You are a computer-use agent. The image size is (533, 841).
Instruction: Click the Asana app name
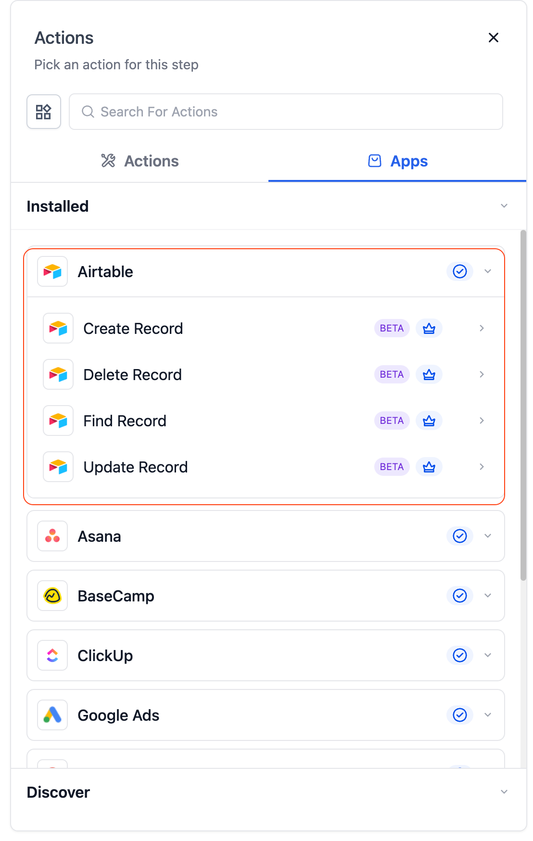(100, 536)
